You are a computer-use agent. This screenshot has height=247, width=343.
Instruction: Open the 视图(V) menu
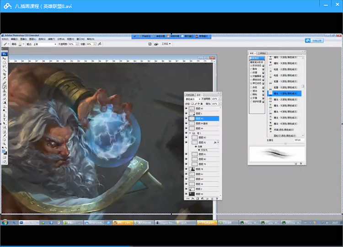click(x=70, y=39)
